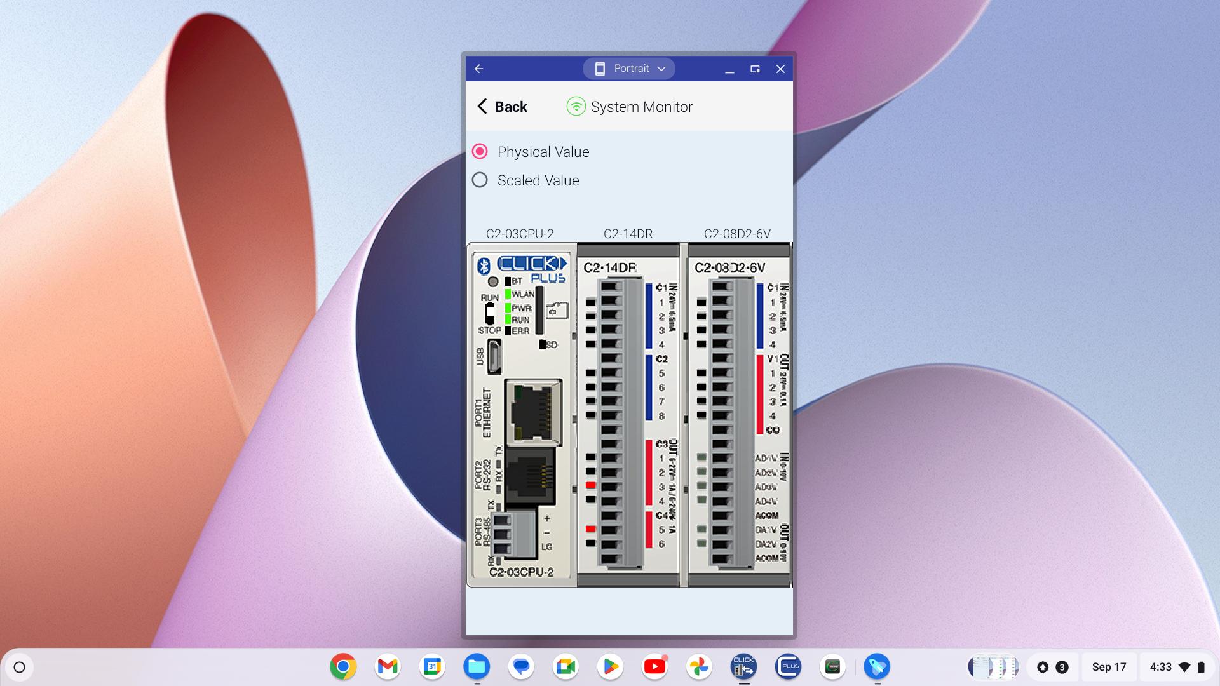The width and height of the screenshot is (1220, 686).
Task: Click the green WiFi connection status icon
Action: 576,107
